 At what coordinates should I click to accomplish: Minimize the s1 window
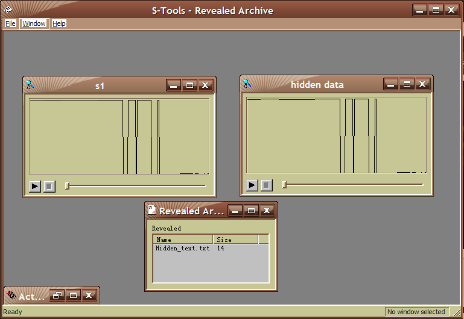pos(174,85)
